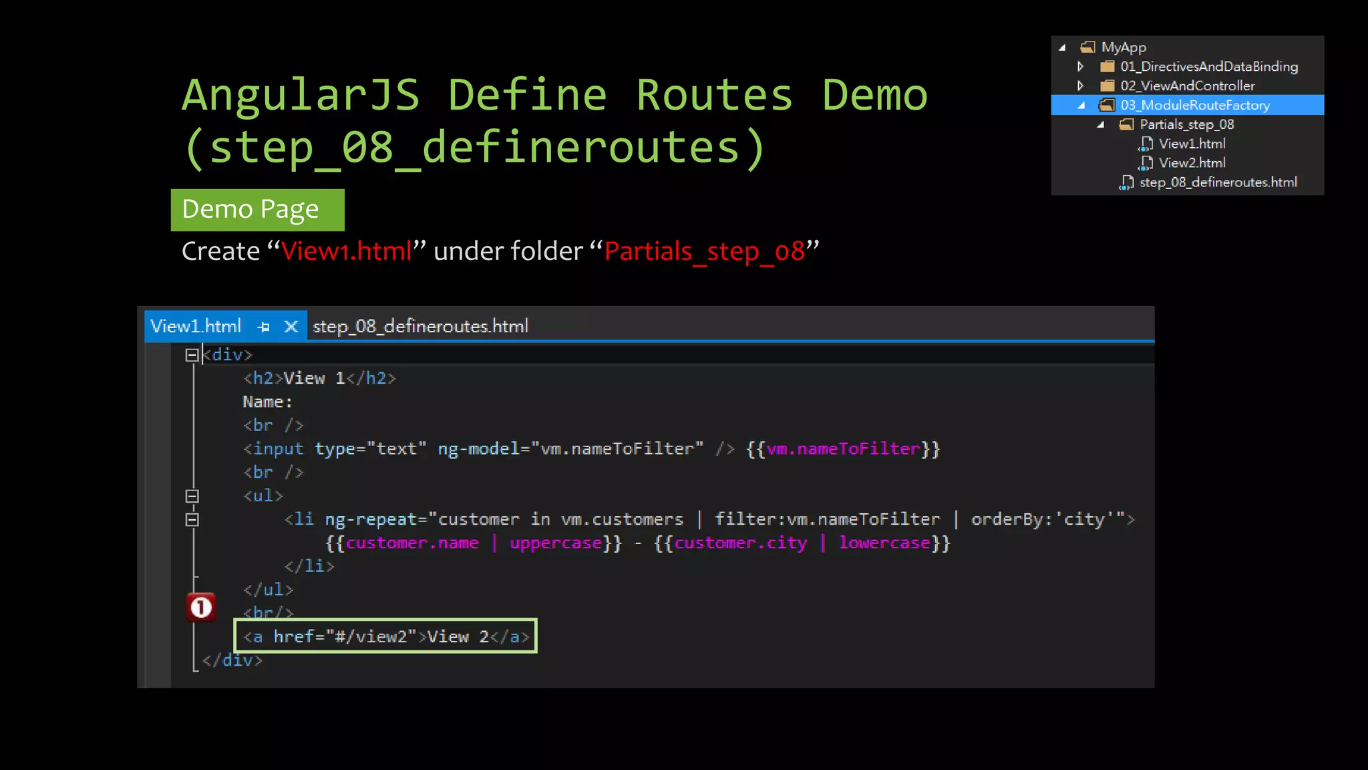Click the 03_ModuleRouteFactory folder icon

1107,105
